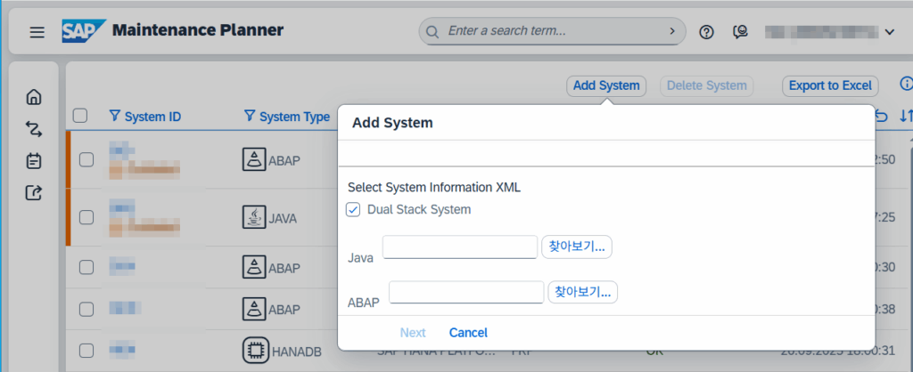Expand the user account dropdown arrow
Screen dimensions: 913x372
(x=889, y=32)
